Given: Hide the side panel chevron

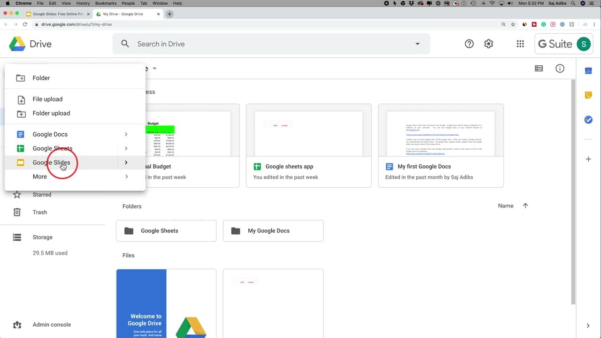Looking at the screenshot, I should click(x=588, y=325).
